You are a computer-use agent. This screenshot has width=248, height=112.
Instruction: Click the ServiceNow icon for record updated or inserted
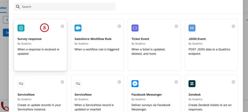click(x=78, y=84)
